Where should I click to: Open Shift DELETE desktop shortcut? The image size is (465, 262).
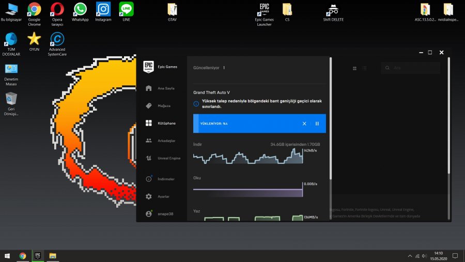point(333,12)
